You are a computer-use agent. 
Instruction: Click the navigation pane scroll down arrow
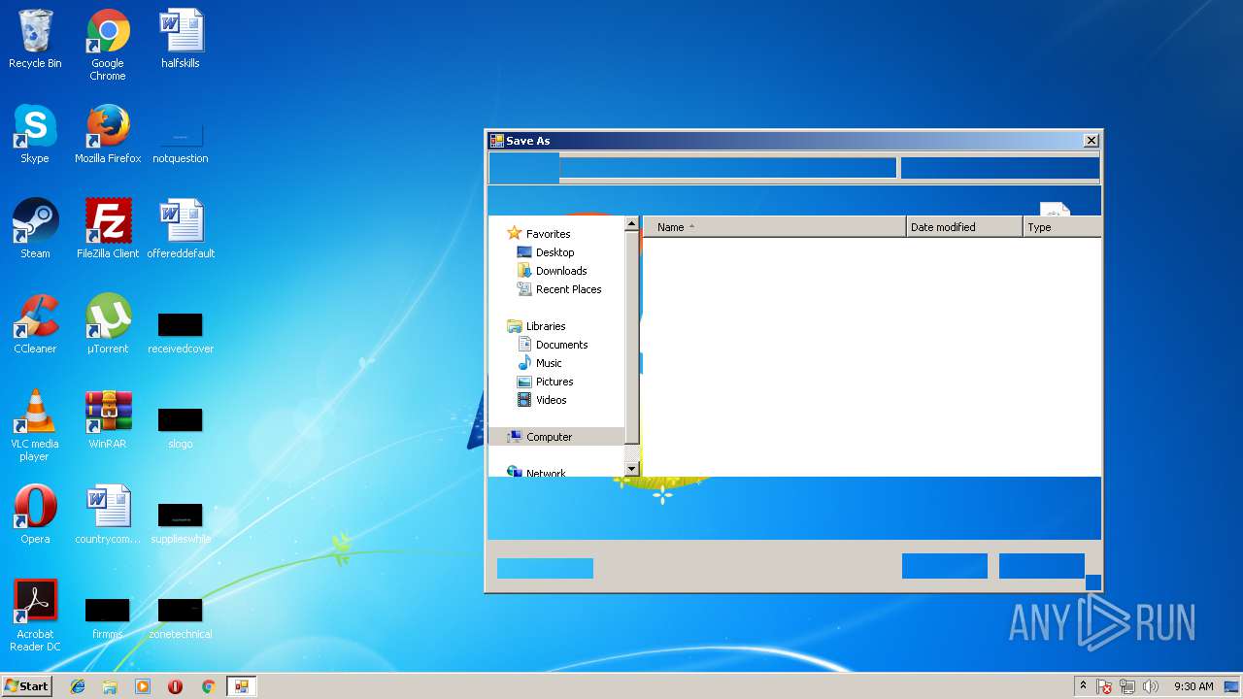coord(631,469)
